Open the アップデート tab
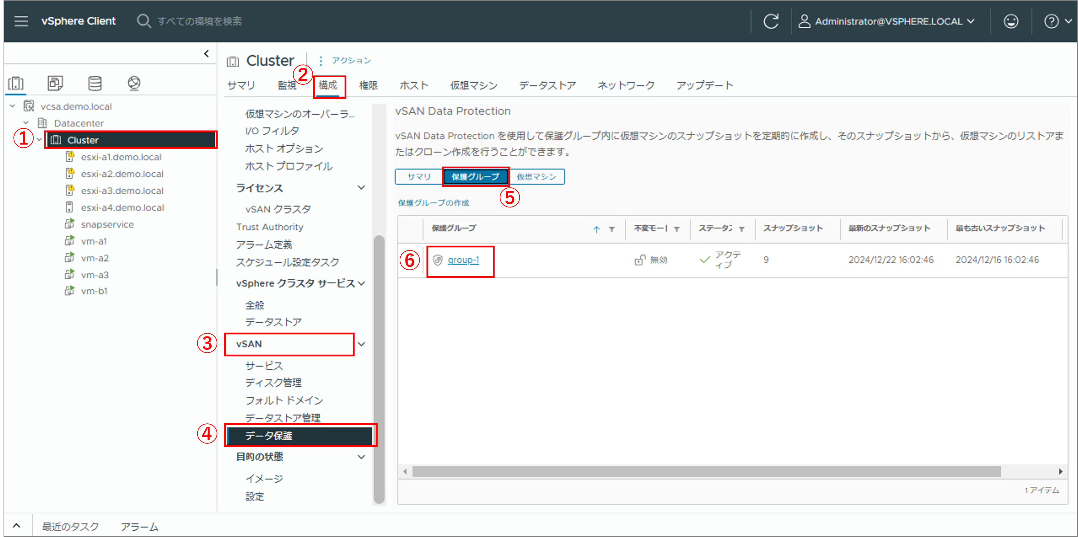This screenshot has width=1078, height=537. (x=704, y=85)
